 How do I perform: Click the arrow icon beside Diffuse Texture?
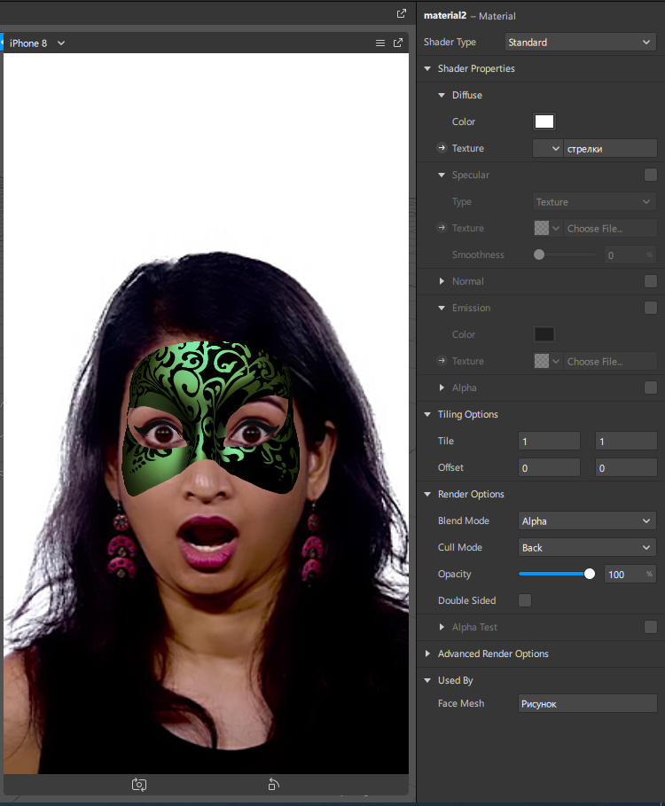click(442, 148)
